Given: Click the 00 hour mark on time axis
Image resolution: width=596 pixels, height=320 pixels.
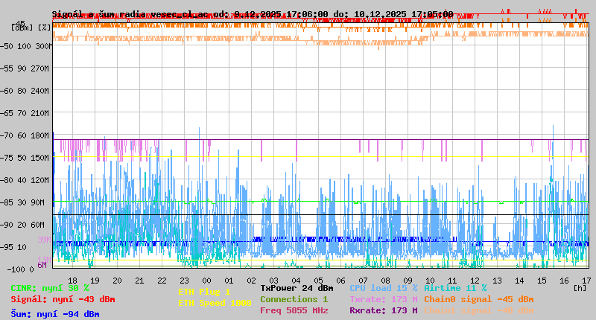Looking at the screenshot, I should pos(207,280).
